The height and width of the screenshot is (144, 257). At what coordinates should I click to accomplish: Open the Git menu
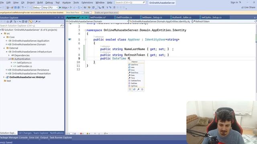(x=22, y=2)
